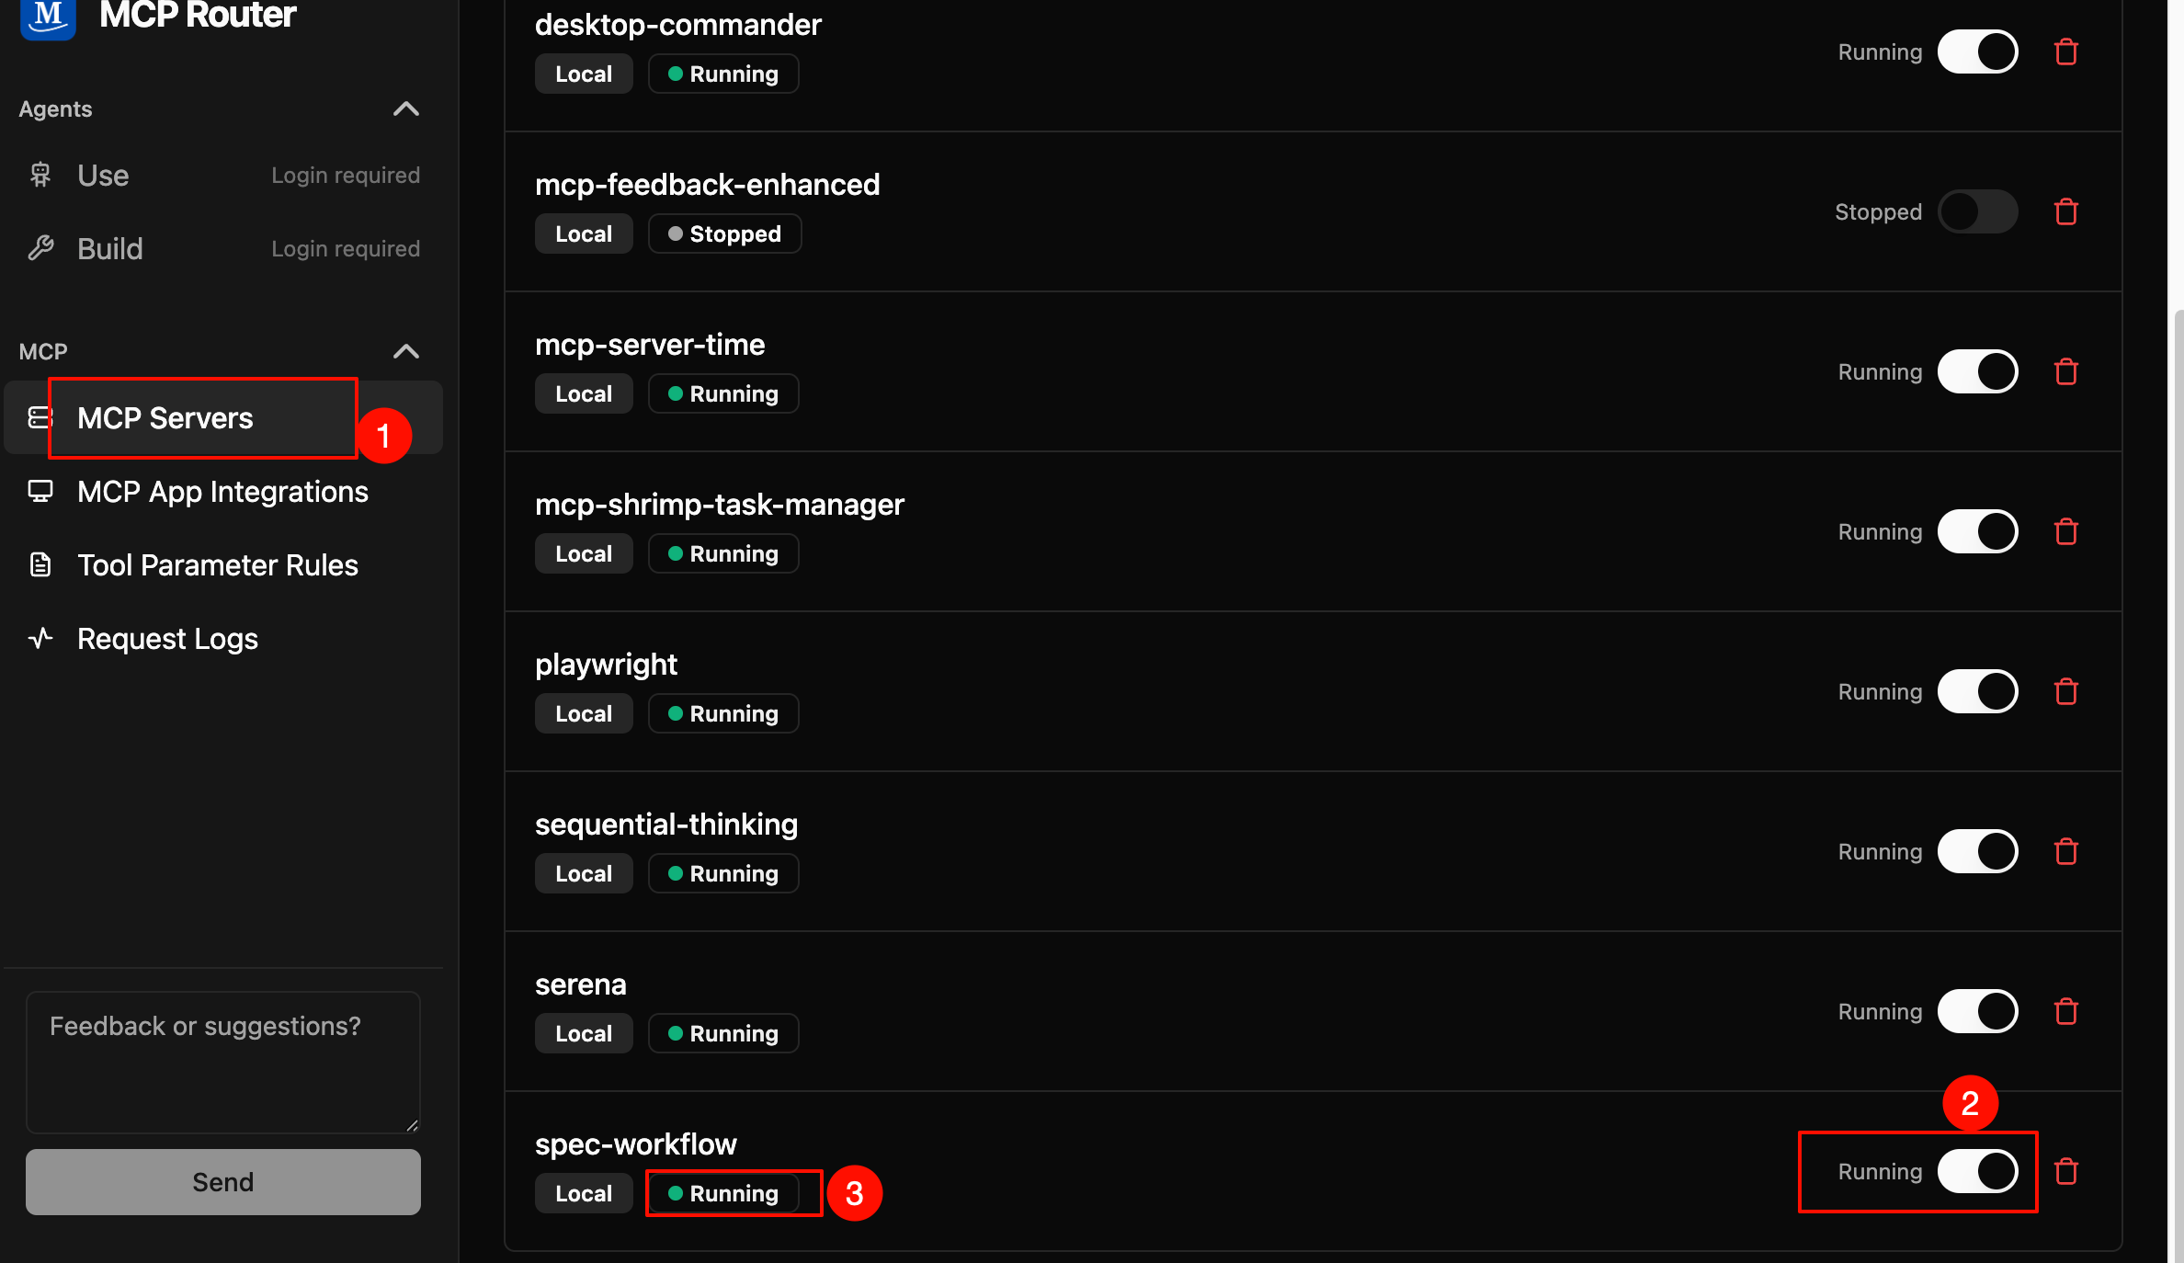Click the trash icon beside spec-workflow

pyautogui.click(x=2066, y=1171)
